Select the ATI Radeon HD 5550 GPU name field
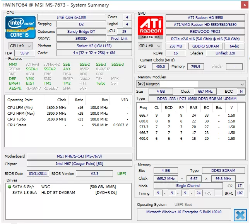This screenshot has height=224, width=250. (205, 17)
